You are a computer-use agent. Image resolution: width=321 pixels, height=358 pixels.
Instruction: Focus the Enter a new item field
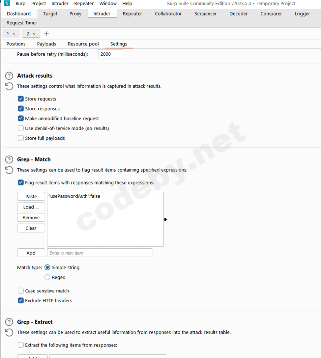(x=100, y=253)
